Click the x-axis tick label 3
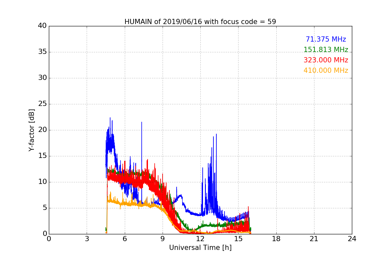Image resolution: width=391 pixels, height=260 pixels. [87, 239]
